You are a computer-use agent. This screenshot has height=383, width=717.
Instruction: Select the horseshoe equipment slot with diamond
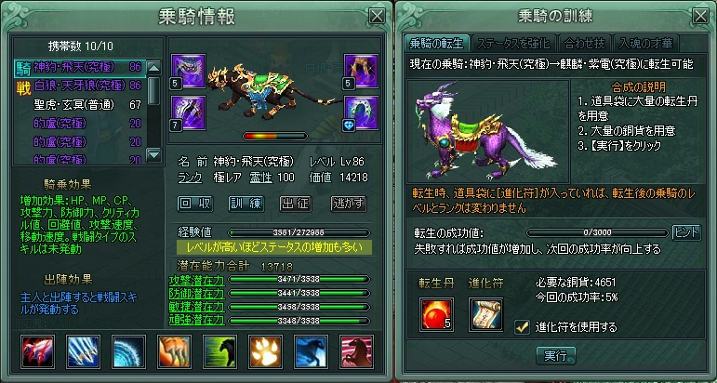click(361, 112)
